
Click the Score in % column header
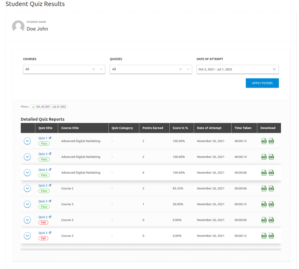(x=180, y=128)
